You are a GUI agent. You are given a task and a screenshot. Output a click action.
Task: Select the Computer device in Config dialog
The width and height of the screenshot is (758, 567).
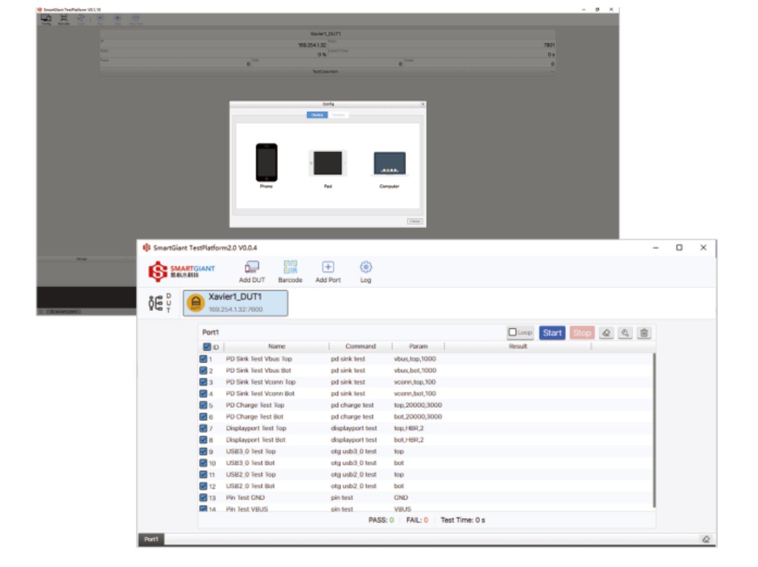coord(390,170)
